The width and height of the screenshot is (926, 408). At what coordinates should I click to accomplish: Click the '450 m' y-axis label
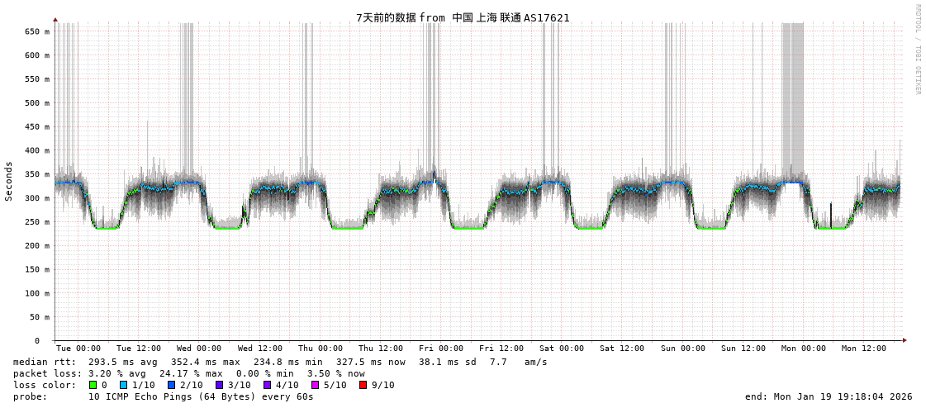[37, 126]
